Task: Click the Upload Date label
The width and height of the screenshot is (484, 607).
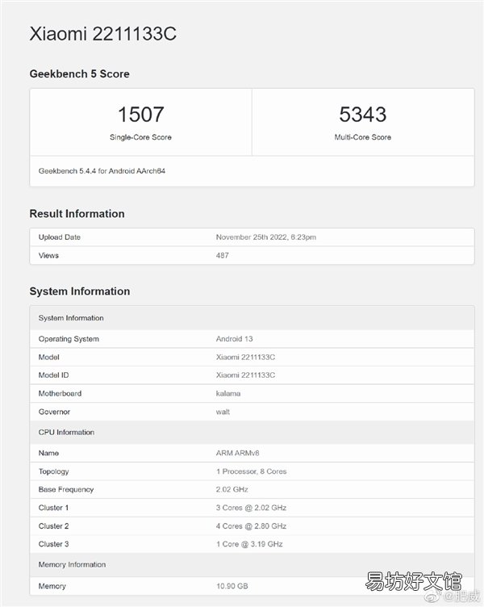Action: pyautogui.click(x=59, y=237)
